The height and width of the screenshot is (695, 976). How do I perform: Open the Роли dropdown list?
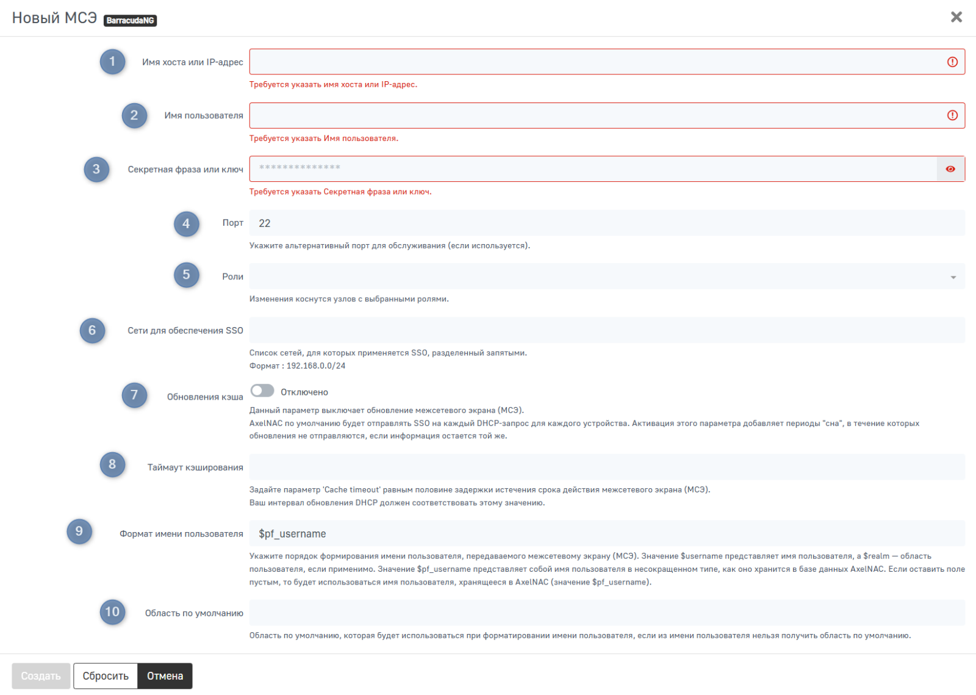(598, 276)
